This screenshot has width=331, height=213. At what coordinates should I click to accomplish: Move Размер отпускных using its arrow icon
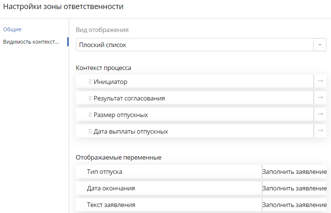[320, 114]
